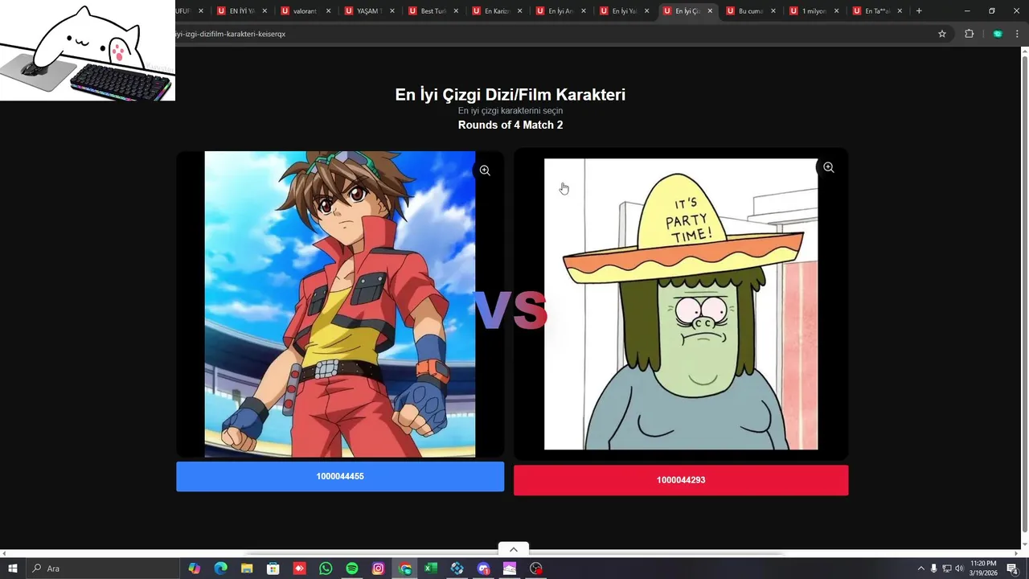1029x579 pixels.
Task: Open the Chrome extensions puzzle icon
Action: (969, 34)
